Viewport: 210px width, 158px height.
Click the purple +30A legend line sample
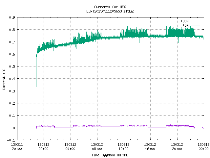(195, 21)
